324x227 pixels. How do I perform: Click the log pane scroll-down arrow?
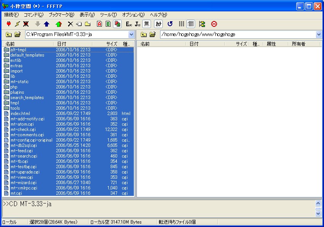[x=318, y=213]
